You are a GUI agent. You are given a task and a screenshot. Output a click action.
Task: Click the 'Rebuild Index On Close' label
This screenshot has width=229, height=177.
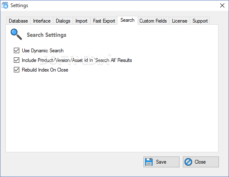pyautogui.click(x=45, y=70)
